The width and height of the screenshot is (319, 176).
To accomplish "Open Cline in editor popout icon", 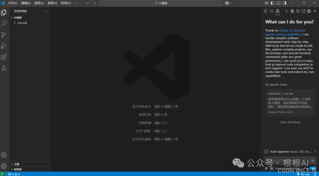I will coord(303,11).
